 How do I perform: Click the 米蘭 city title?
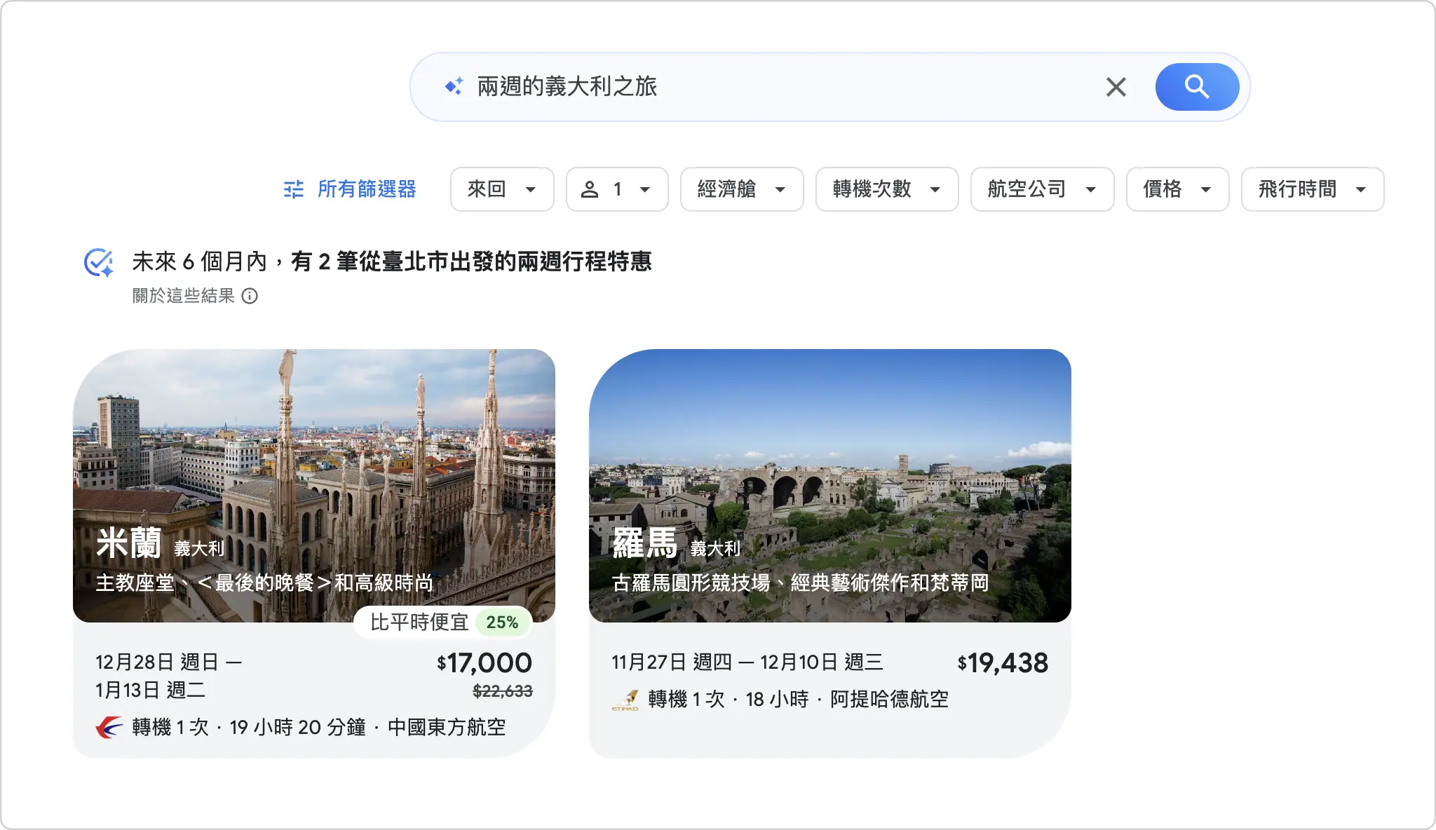pos(129,543)
